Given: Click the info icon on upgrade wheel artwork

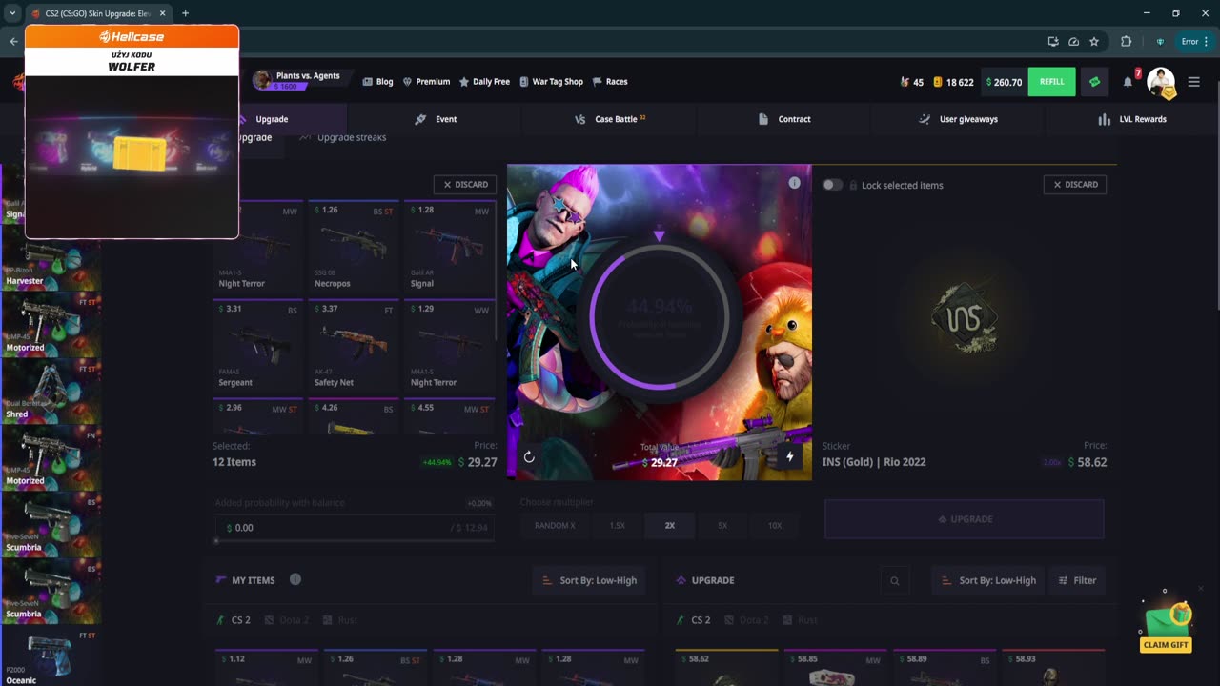Looking at the screenshot, I should [794, 183].
